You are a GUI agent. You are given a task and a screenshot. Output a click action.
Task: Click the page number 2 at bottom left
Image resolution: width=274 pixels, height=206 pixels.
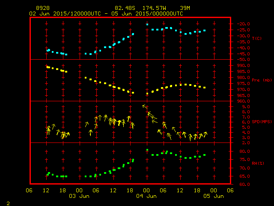pyautogui.click(x=8, y=202)
